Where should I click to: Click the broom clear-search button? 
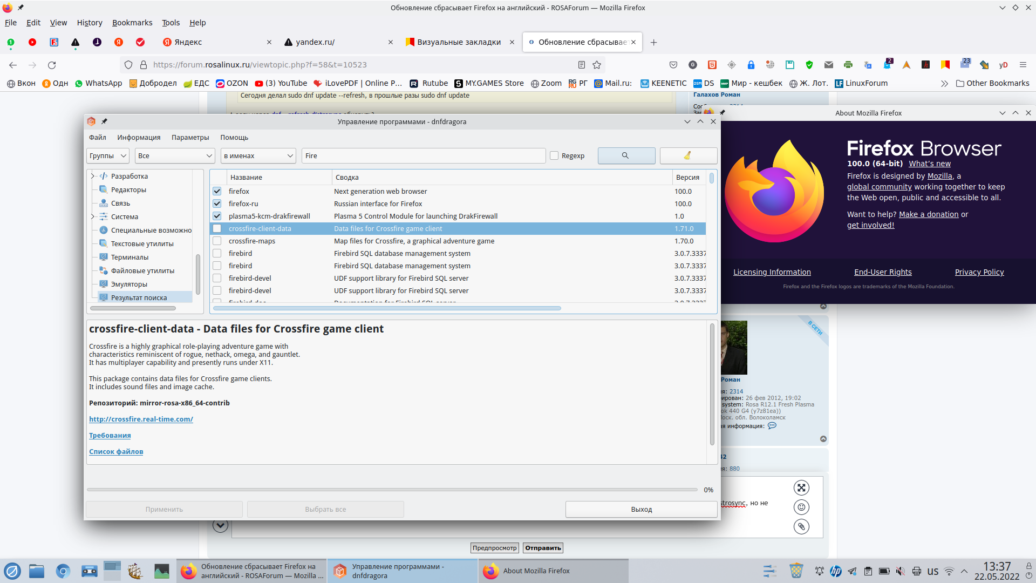click(688, 155)
